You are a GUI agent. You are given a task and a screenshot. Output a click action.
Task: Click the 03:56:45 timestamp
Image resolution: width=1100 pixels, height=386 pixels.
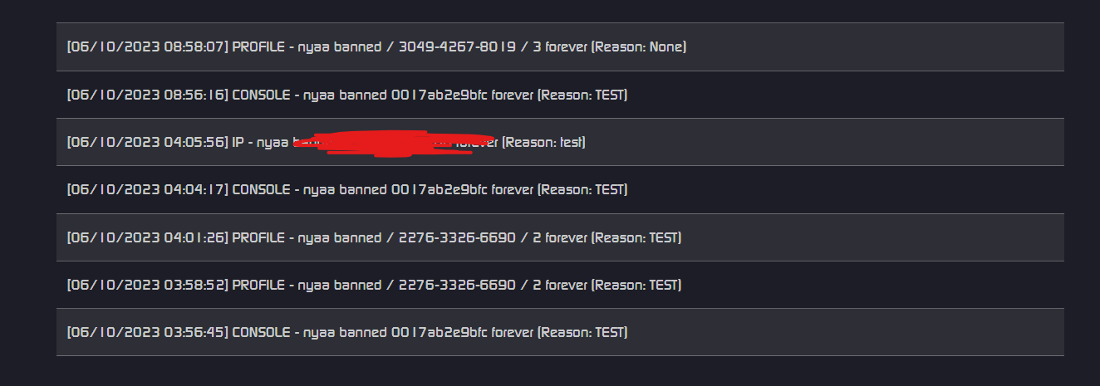(x=148, y=333)
